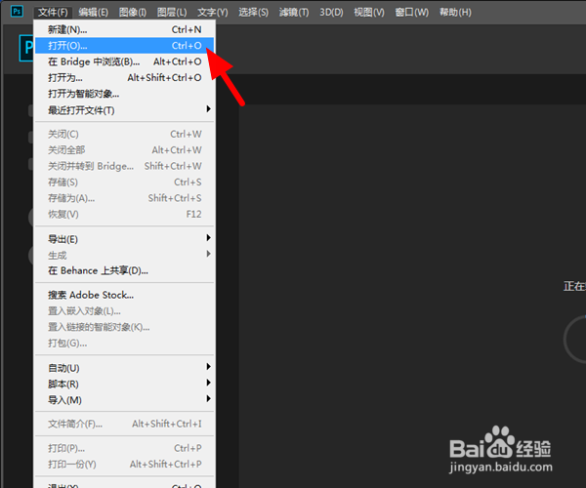Click the disabled 关闭(C) entry
This screenshot has height=488, width=586.
pos(124,134)
